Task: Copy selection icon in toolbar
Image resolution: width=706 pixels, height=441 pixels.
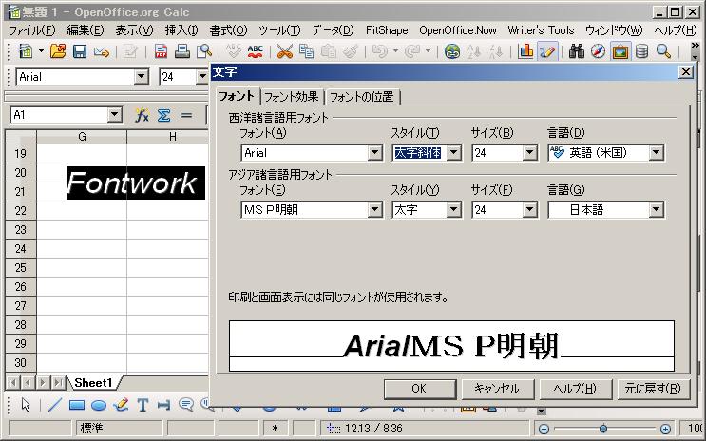Action: [307, 51]
